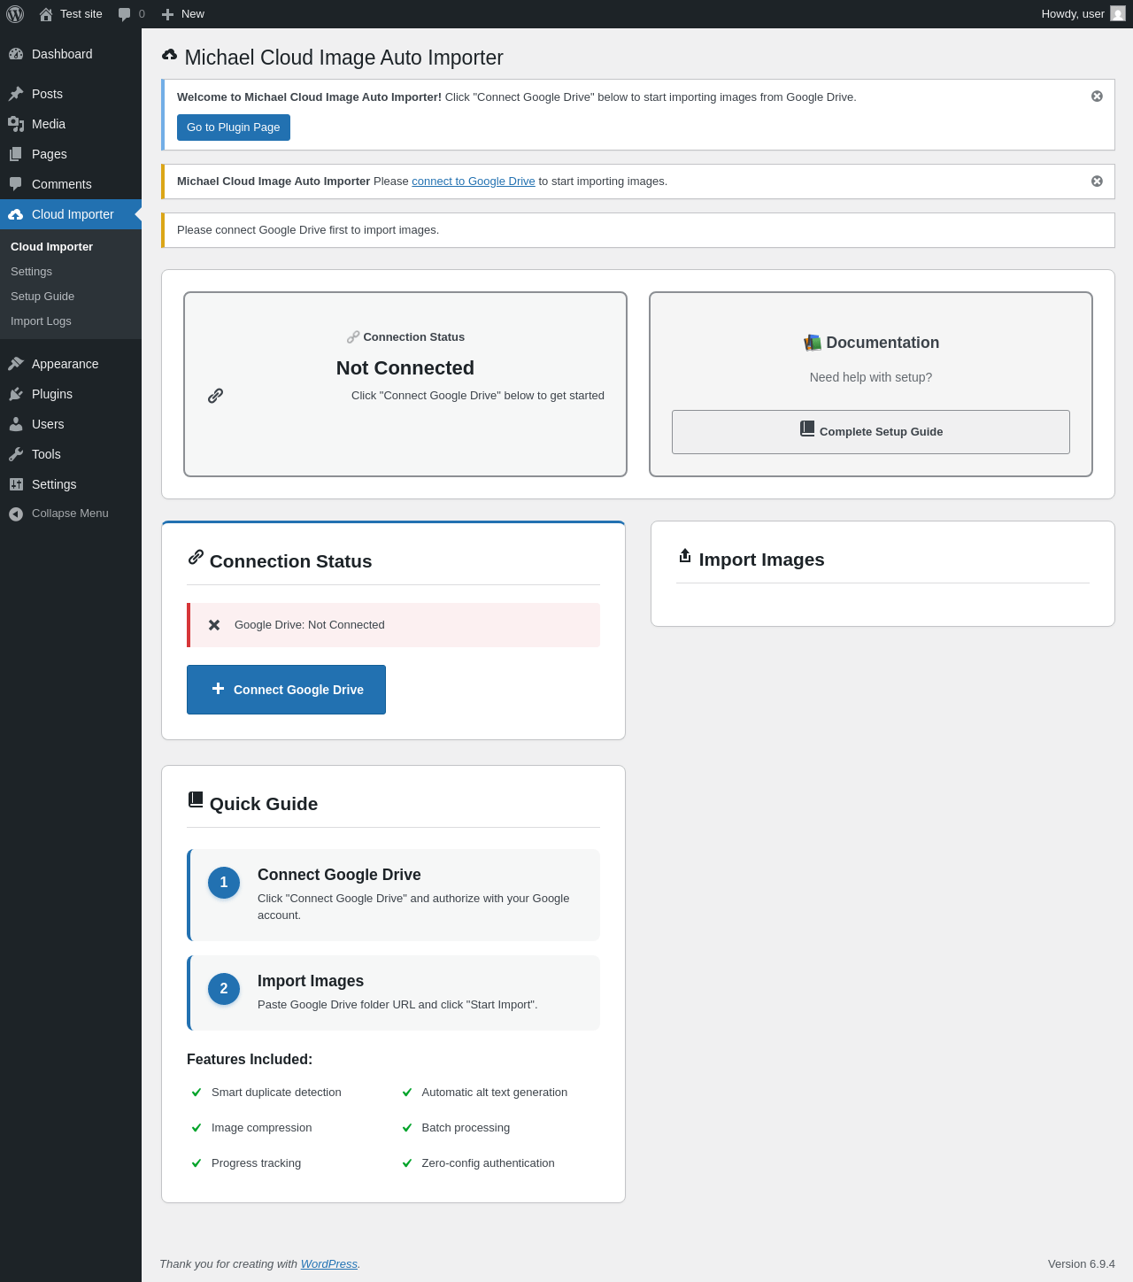Click the WordPress logo in the admin bar
Screen dimensions: 1133x1282
click(15, 14)
